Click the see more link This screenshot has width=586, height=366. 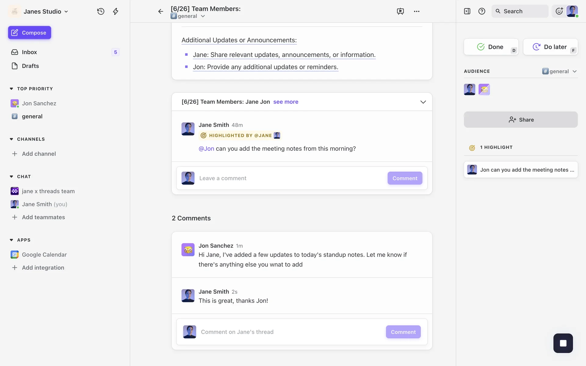[286, 102]
